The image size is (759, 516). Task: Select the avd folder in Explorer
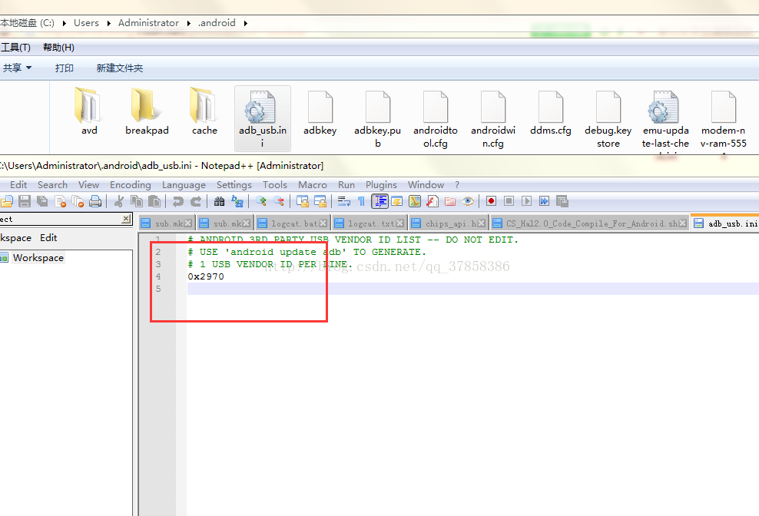pos(89,112)
